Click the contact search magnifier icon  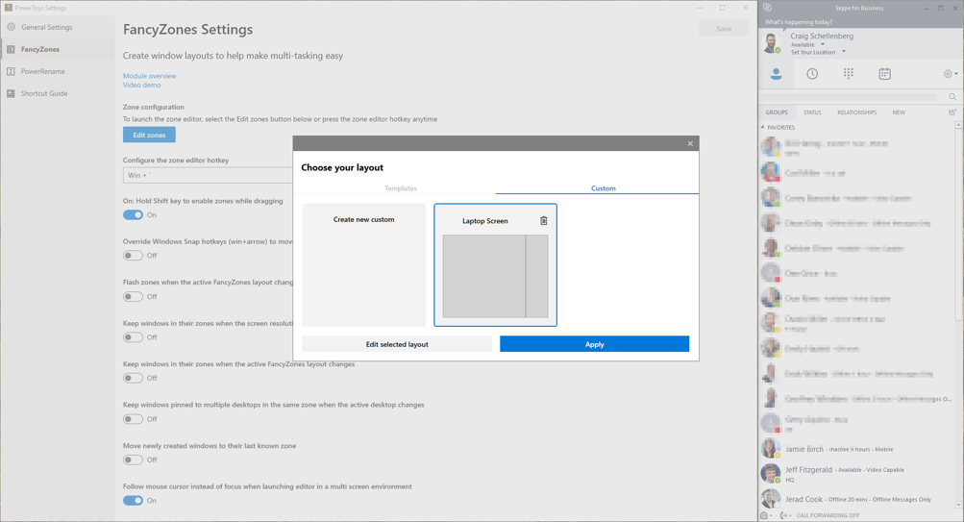pos(952,97)
